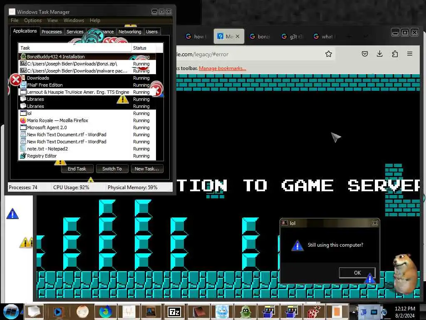Open the Firefox taskbar icon

106,312
